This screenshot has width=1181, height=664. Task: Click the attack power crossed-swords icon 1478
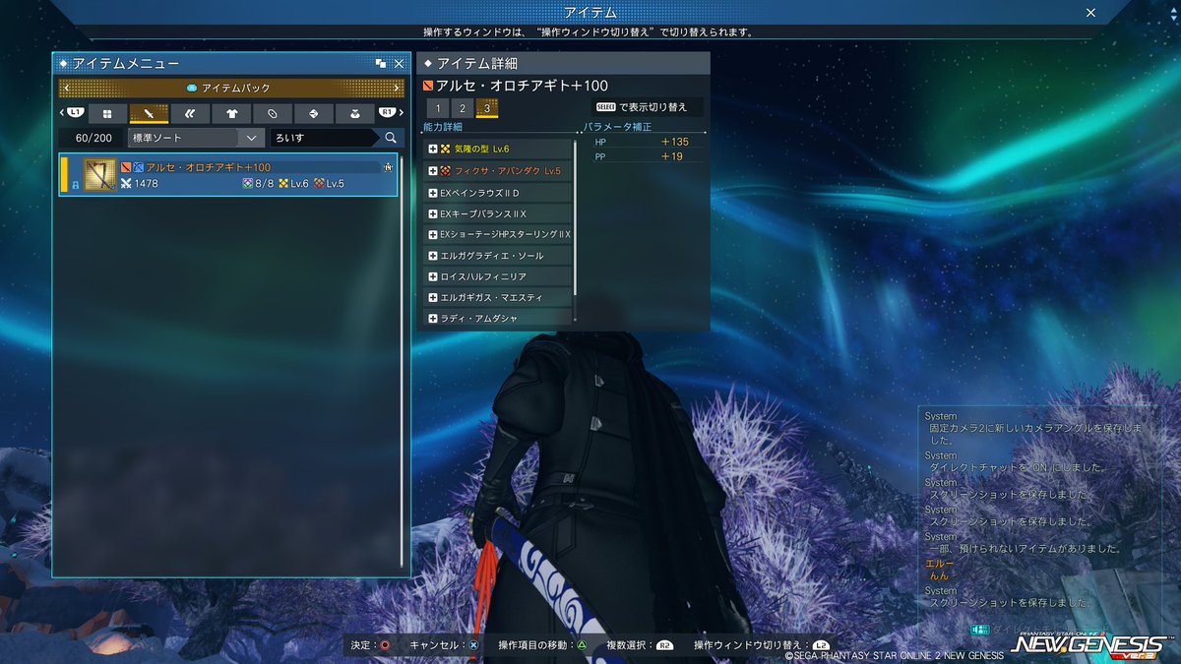point(126,183)
